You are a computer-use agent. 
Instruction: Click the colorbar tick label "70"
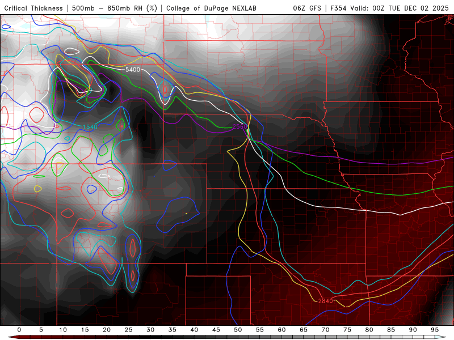pyautogui.click(x=325, y=330)
